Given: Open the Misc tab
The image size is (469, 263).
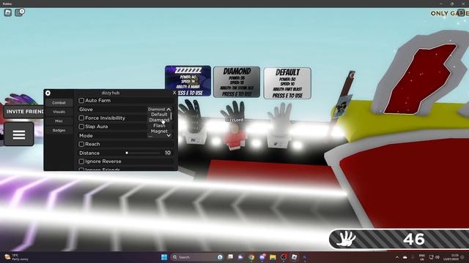Looking at the screenshot, I should (59, 121).
